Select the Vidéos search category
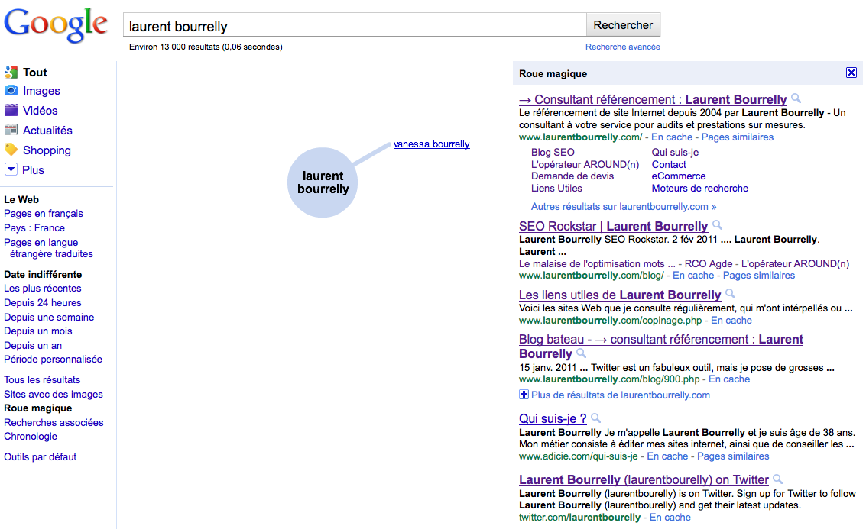This screenshot has width=866, height=529. point(40,111)
